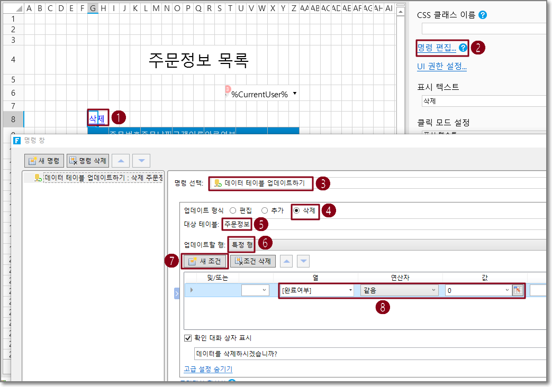
Task: Move the condition up with the arrow button
Action: pos(286,261)
